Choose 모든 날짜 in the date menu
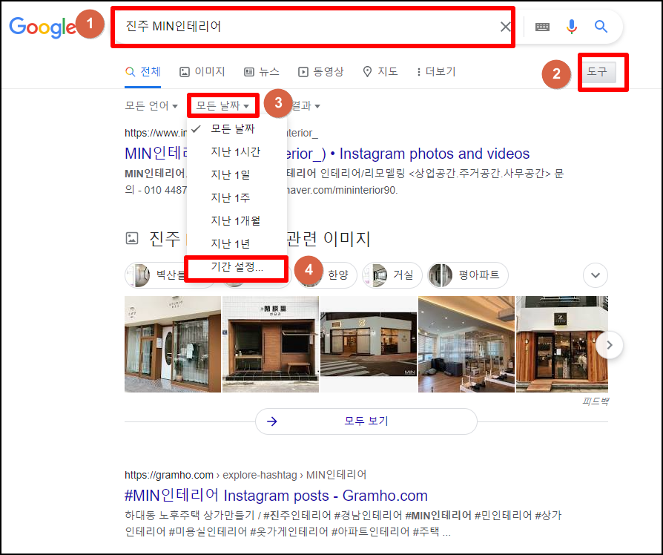 [237, 128]
